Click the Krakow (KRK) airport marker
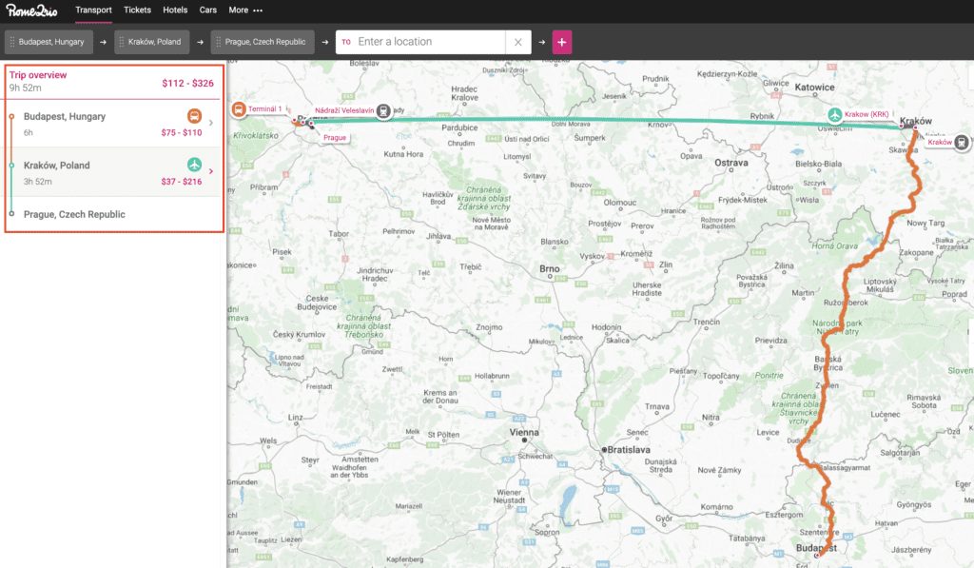Viewport: 974px width, 568px height. [x=834, y=114]
